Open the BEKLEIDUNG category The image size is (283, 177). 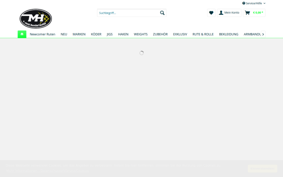click(x=229, y=34)
